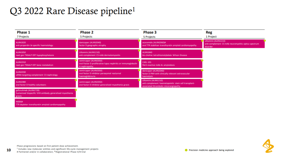Click the green dot in the precision medicine legend

click(186, 150)
